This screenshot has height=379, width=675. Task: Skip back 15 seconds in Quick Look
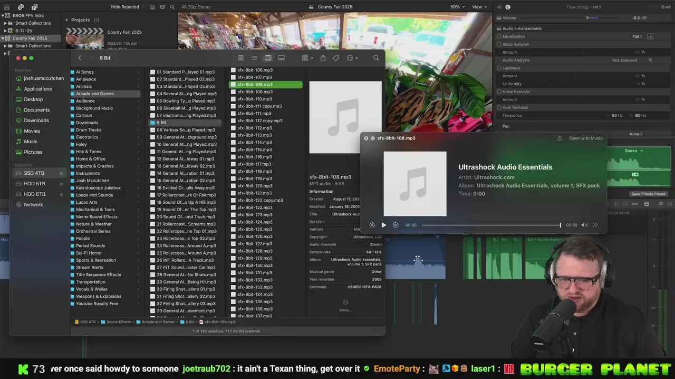tap(372, 225)
